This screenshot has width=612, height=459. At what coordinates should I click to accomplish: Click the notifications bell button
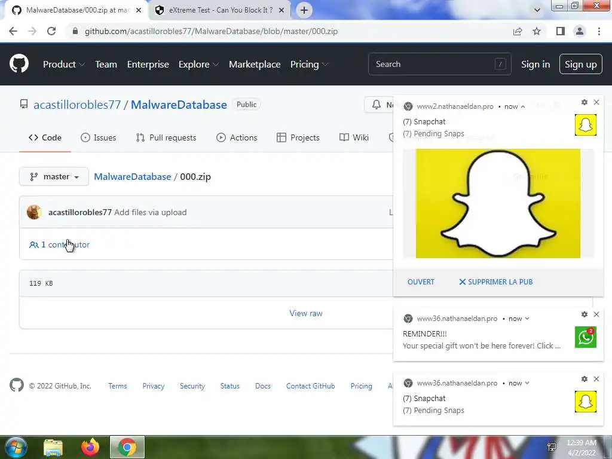pyautogui.click(x=377, y=105)
